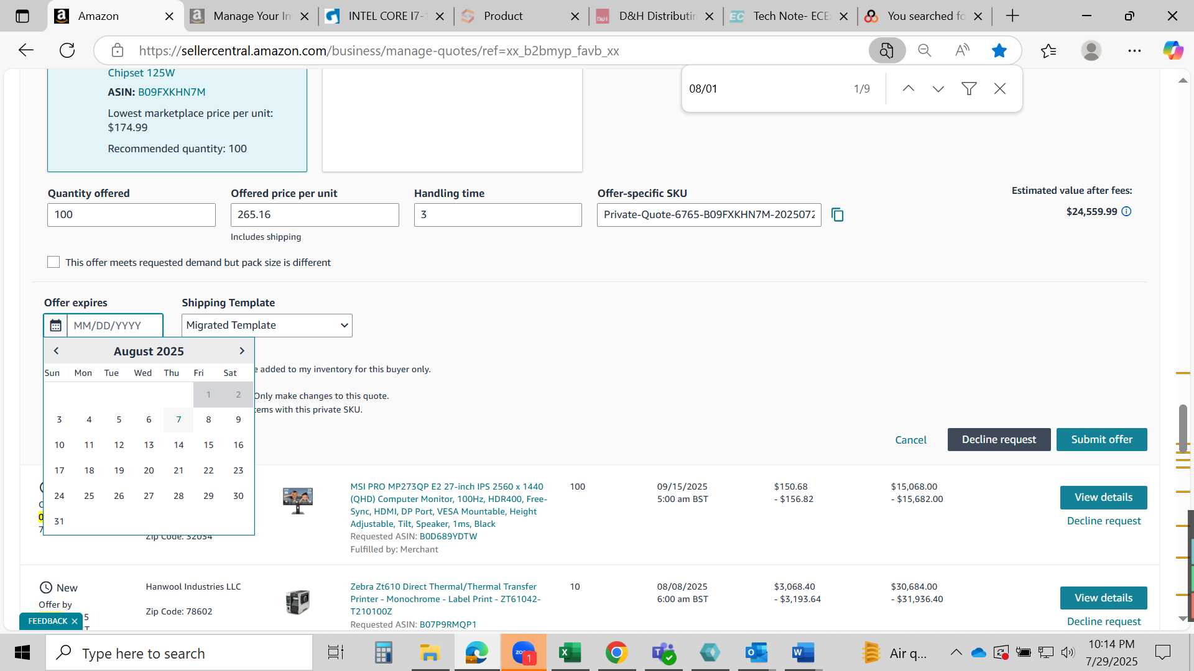Screen dimensions: 1194x671
Task: Go to next month in calendar
Action: point(242,351)
